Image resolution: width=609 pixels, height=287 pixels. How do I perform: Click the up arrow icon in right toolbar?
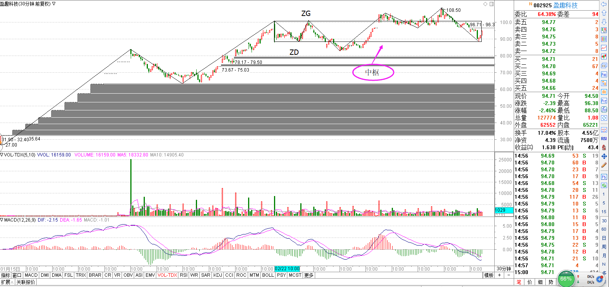pyautogui.click(x=604, y=13)
